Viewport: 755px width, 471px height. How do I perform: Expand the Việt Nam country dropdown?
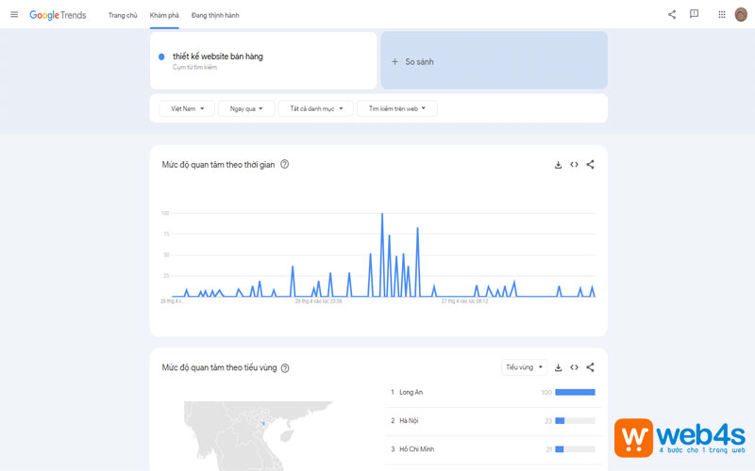[187, 109]
